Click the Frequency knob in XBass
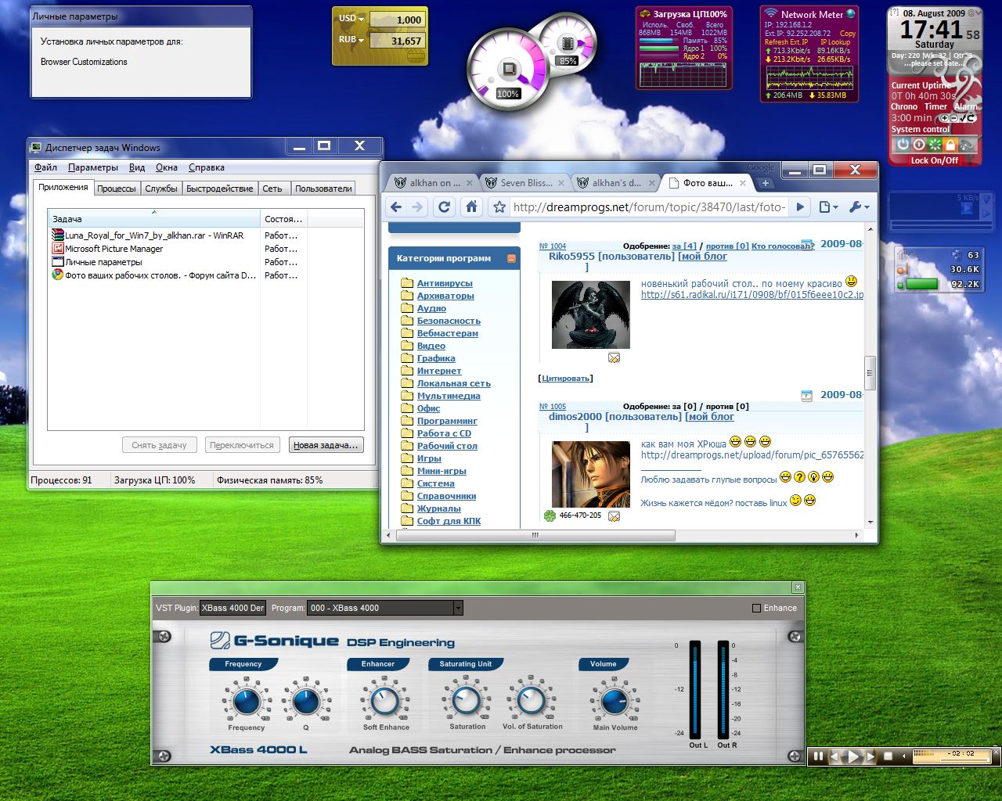Screen dimensions: 1002x801 coord(247,701)
